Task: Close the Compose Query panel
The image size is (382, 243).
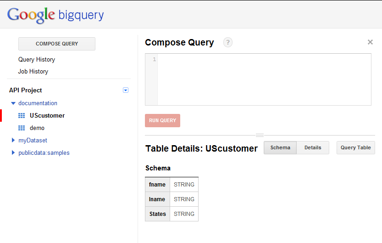Action: coord(370,42)
